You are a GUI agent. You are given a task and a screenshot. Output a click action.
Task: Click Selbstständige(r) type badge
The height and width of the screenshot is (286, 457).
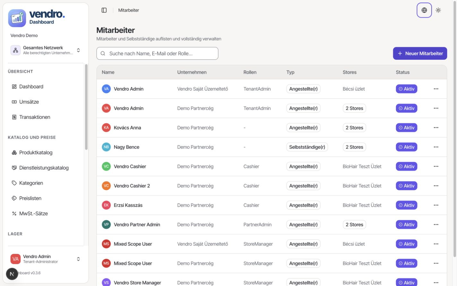point(307,147)
